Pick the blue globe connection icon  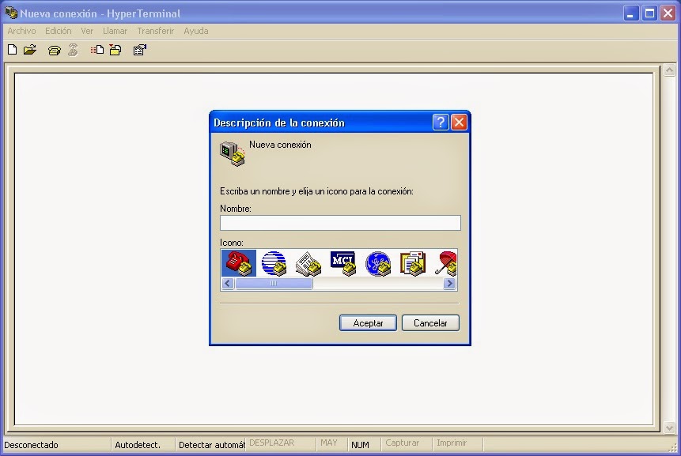[x=273, y=263]
